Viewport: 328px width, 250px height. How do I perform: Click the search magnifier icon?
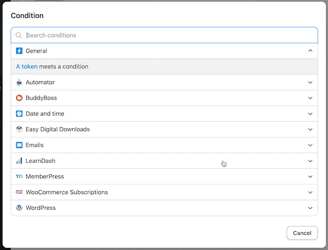18,35
